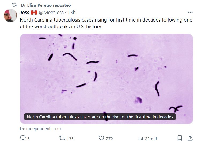Reply to Jess's tuberculosis tweet
Screen dimensions: 198x145
(23, 138)
